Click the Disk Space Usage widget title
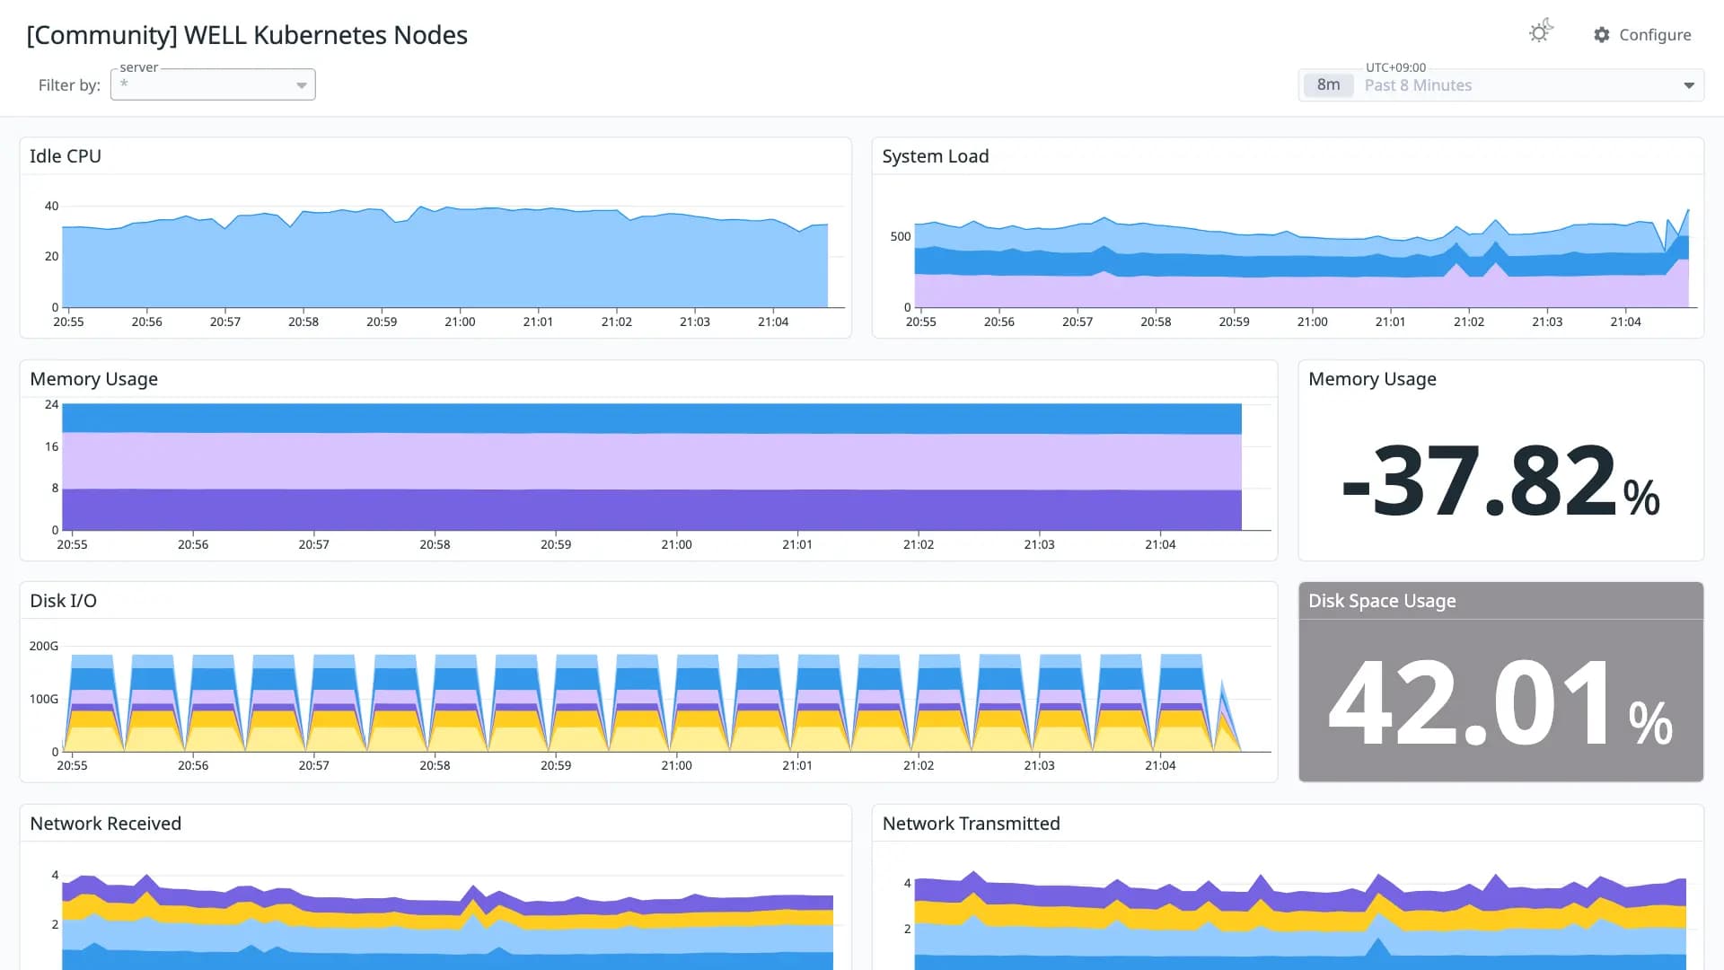 (x=1382, y=601)
